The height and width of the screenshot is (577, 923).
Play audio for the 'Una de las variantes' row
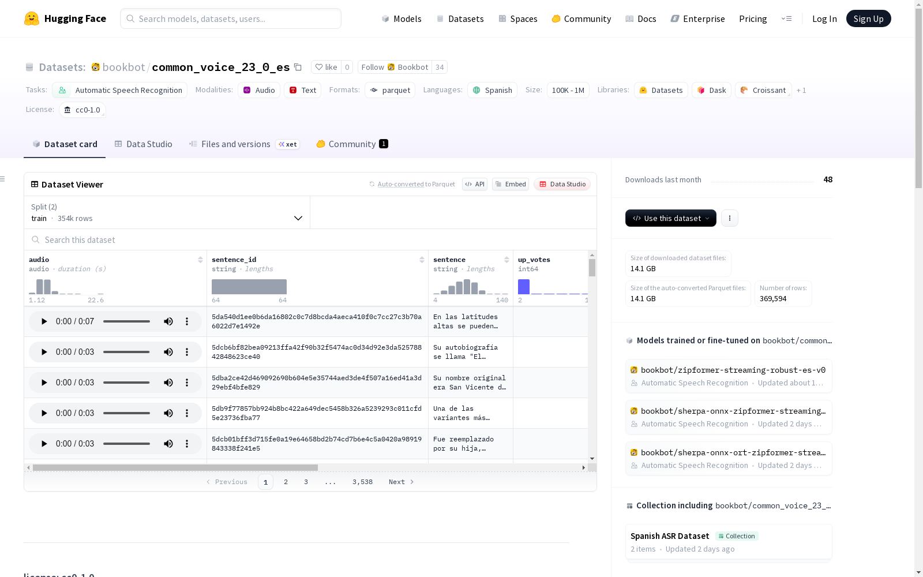[44, 413]
